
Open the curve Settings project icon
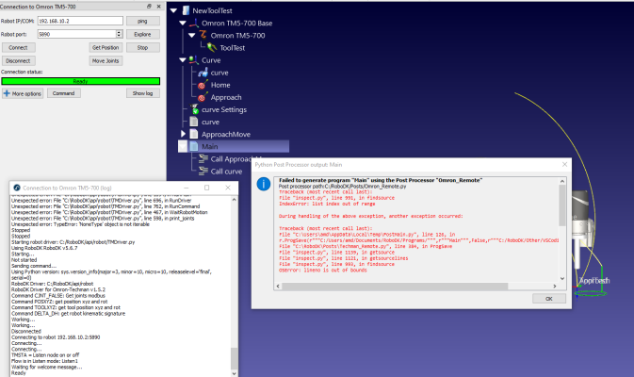click(x=194, y=109)
